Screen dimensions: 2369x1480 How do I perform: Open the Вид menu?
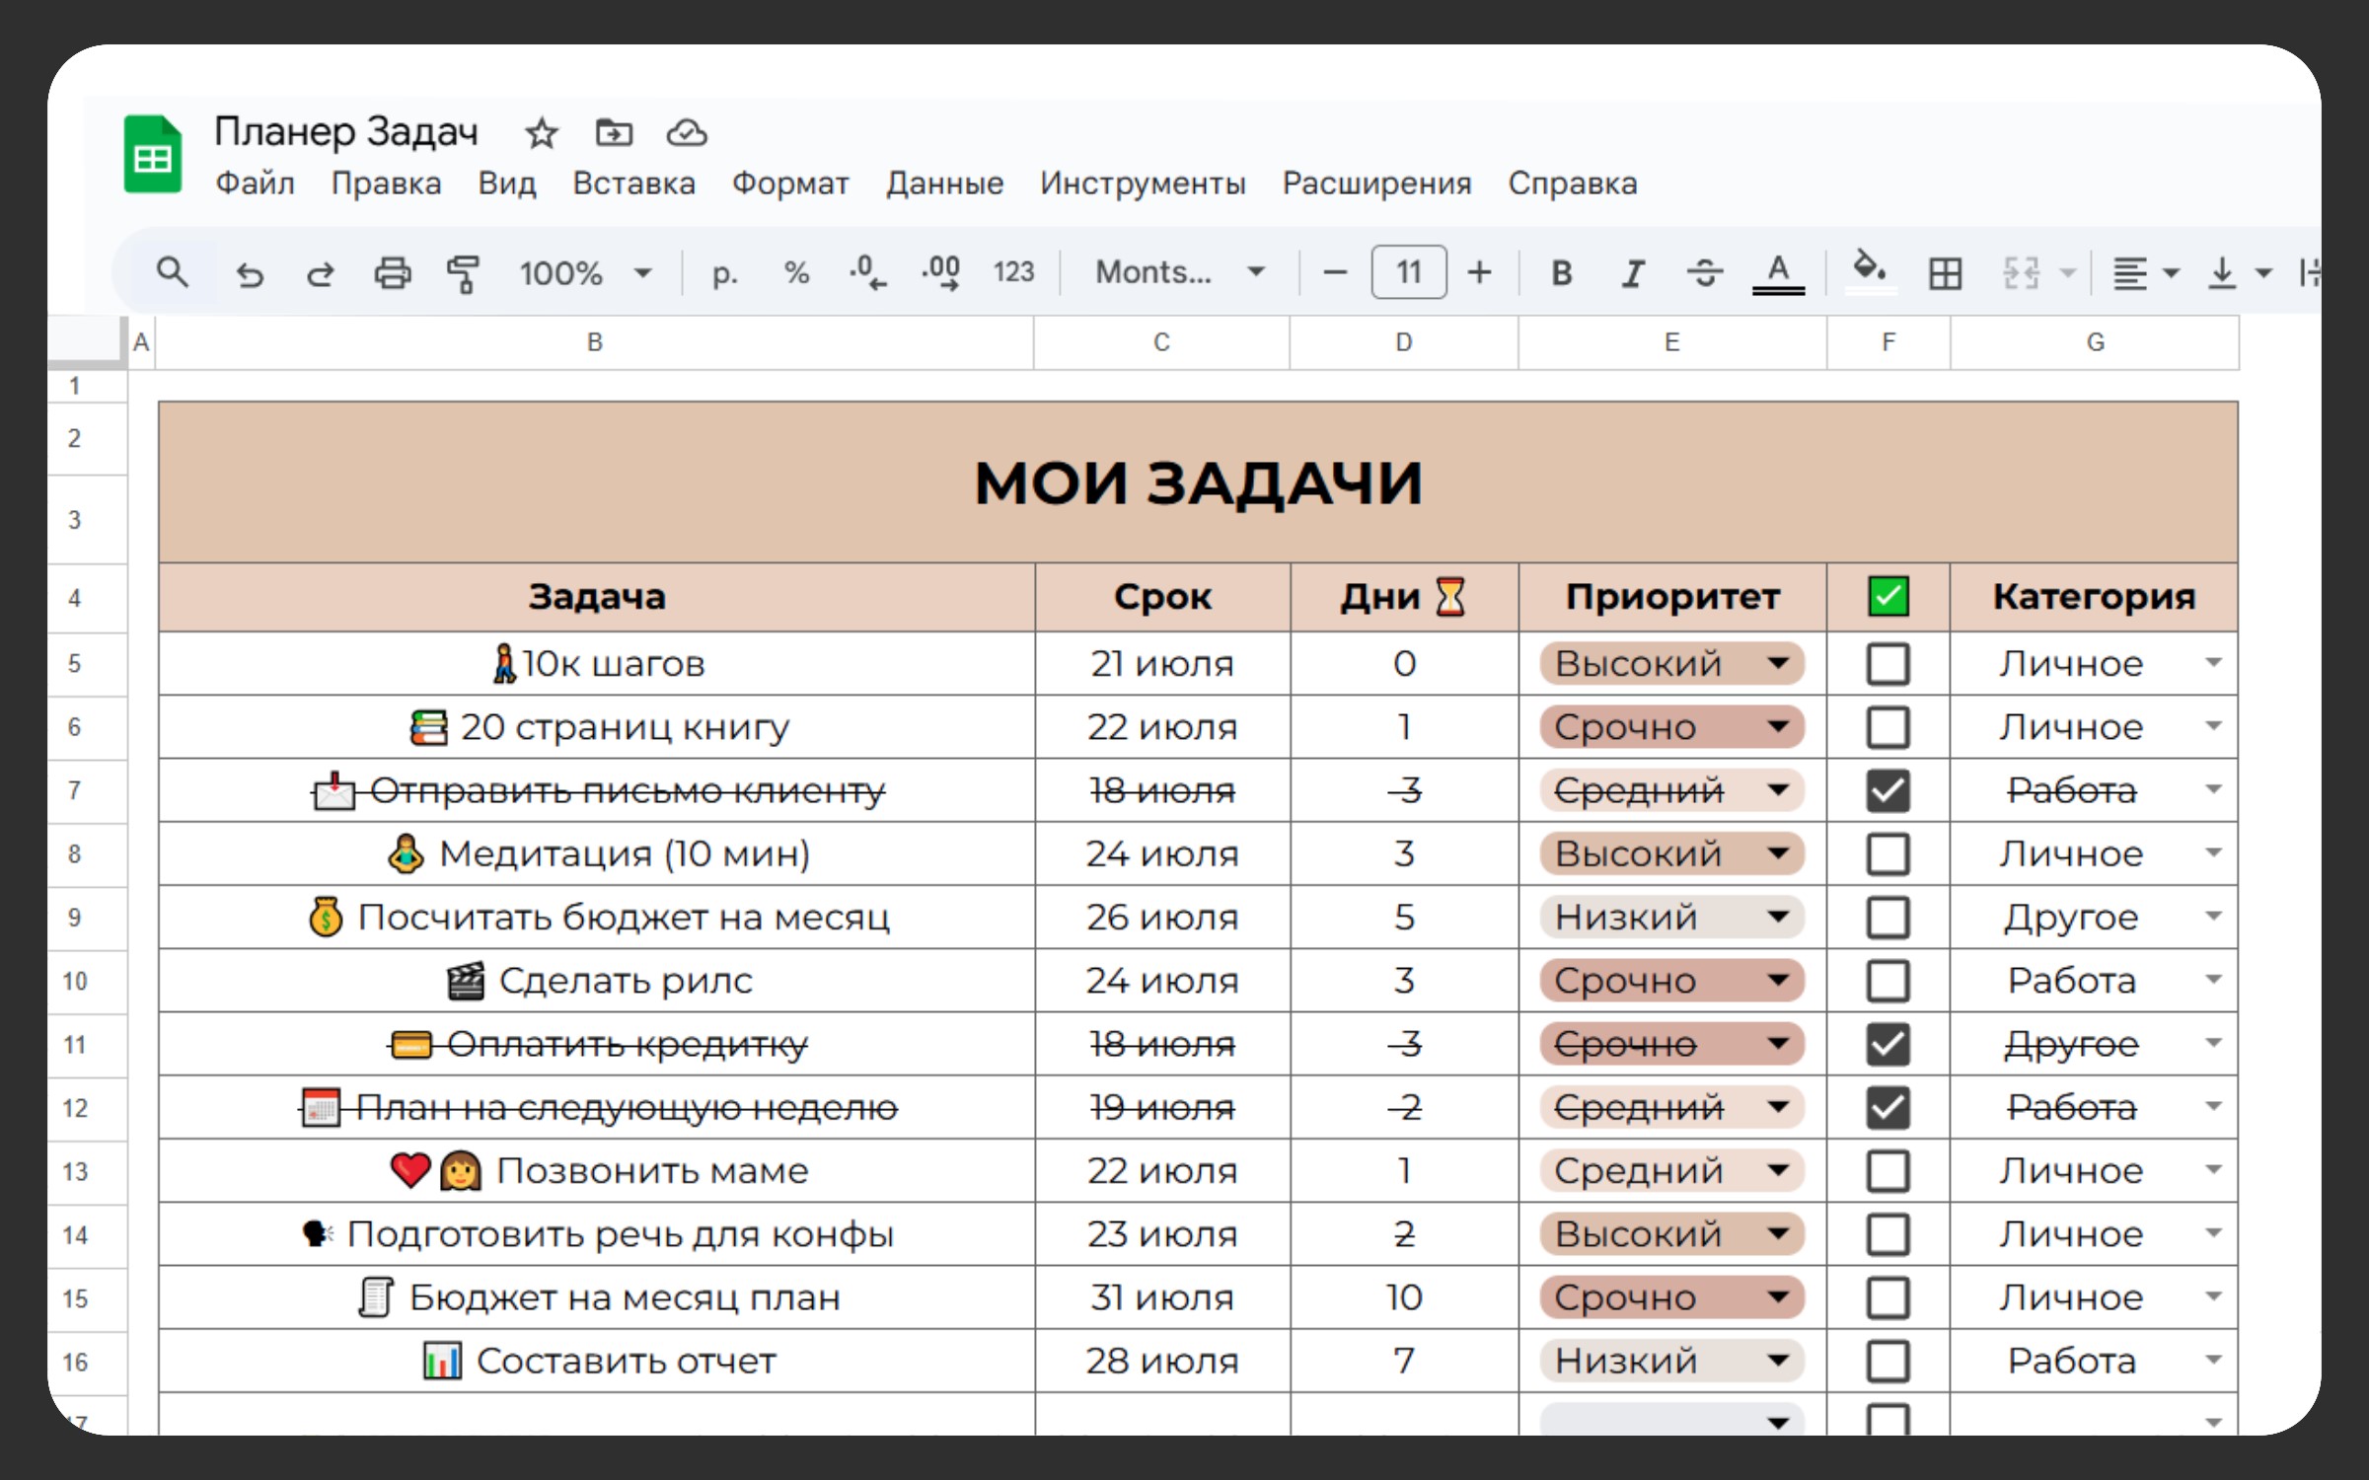(507, 184)
